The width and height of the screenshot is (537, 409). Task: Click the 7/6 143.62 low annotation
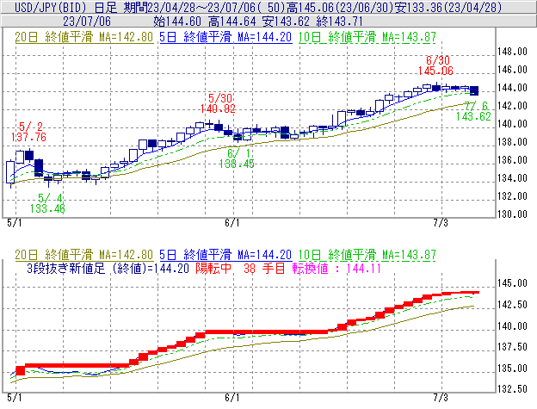473,111
